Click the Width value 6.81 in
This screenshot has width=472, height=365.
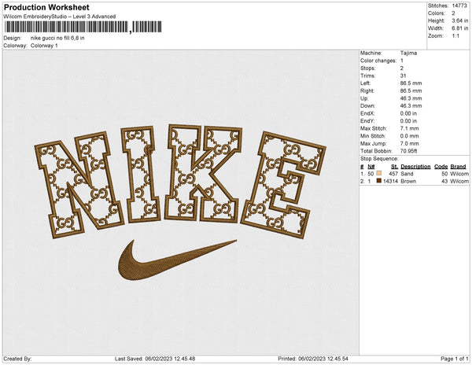[x=460, y=28]
